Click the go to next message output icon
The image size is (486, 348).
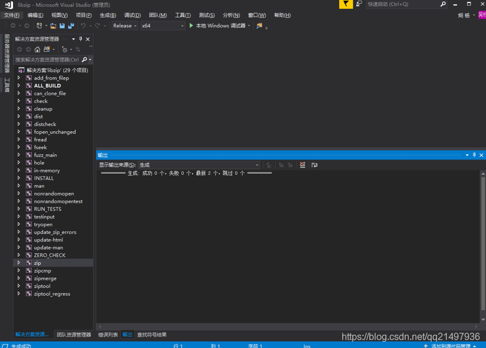tap(290, 165)
